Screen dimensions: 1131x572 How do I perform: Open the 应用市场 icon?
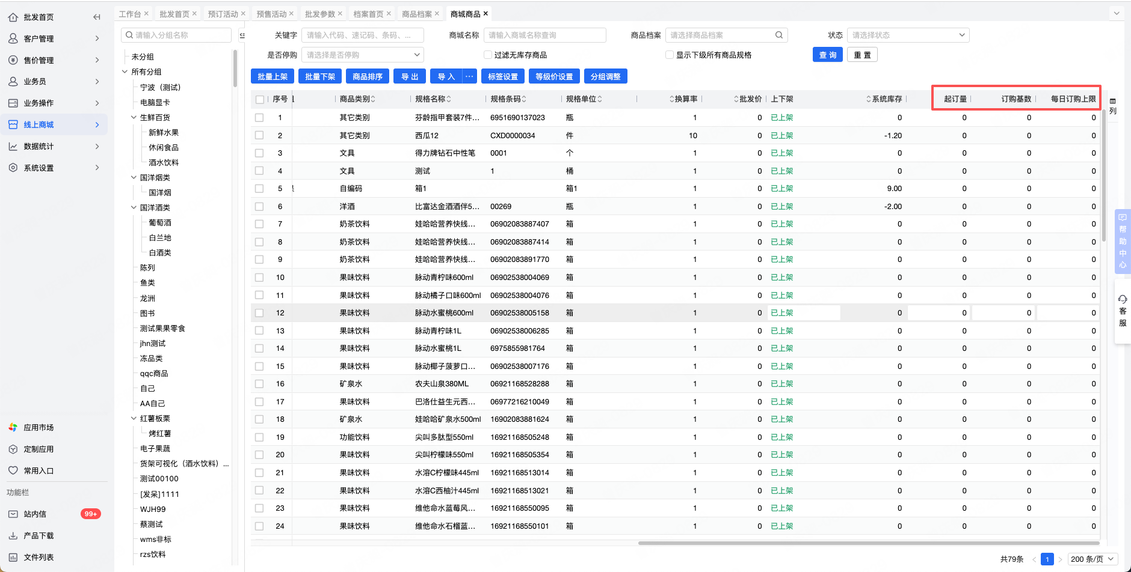(13, 427)
